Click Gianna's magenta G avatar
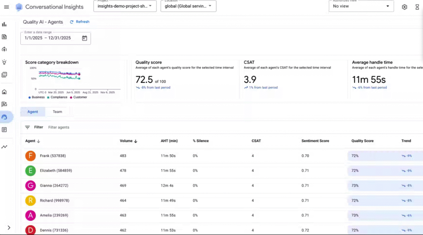The height and width of the screenshot is (235, 423). coord(31,186)
